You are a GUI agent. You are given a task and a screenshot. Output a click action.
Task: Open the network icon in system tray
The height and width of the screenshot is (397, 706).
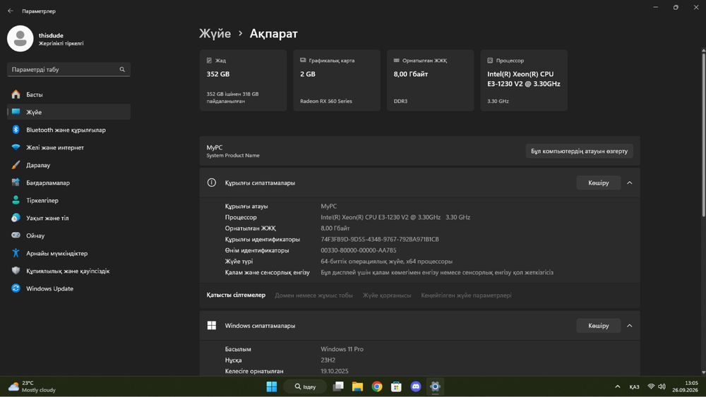(651, 386)
